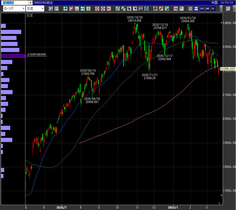
Task: Click the 2026/01/28 23988.265 label
Action: 188,20
